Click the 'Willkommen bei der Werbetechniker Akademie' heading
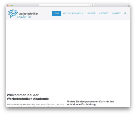This screenshot has height=115, width=136. coord(28,97)
